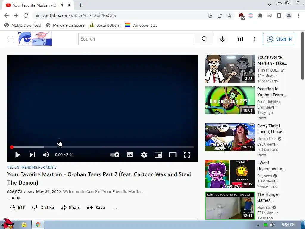Switch to miniplayer mode
Image resolution: width=305 pixels, height=229 pixels.
158,155
